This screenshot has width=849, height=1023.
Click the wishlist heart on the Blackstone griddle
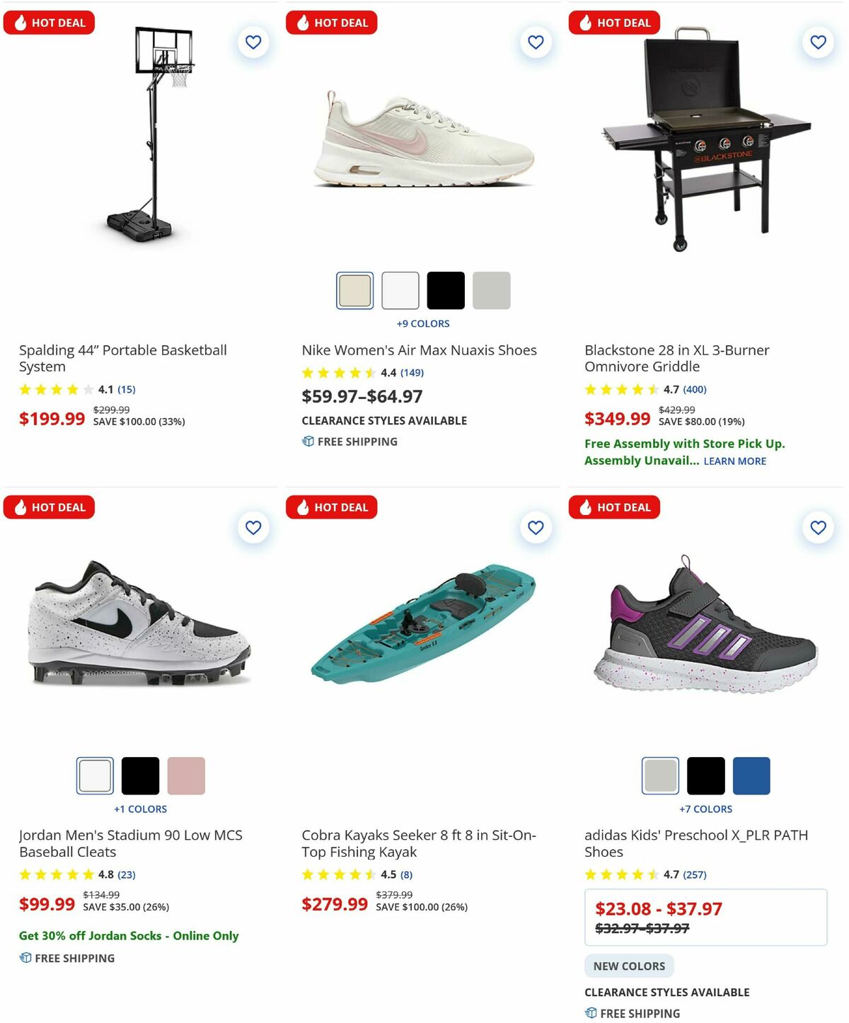[x=819, y=42]
